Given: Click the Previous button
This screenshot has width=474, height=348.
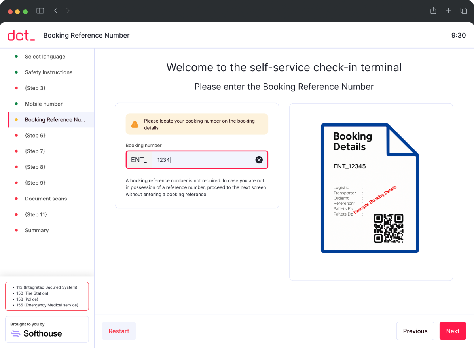Looking at the screenshot, I should click(x=415, y=331).
